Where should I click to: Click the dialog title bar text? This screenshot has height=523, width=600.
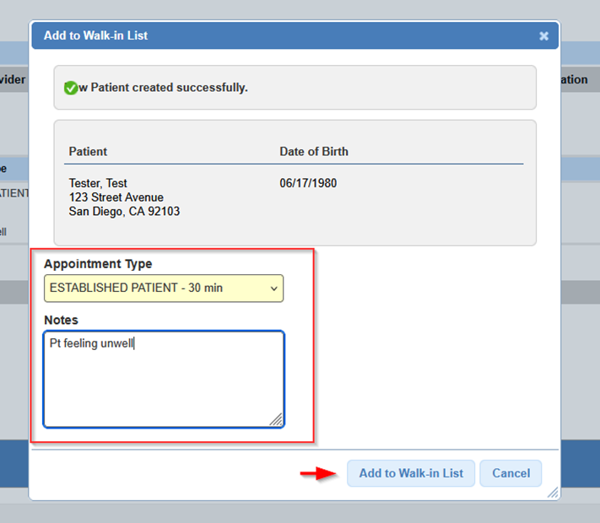(x=96, y=35)
